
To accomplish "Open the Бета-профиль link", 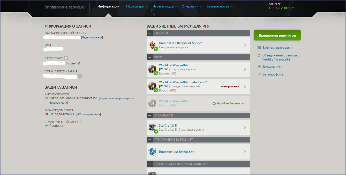I will [x=273, y=74].
